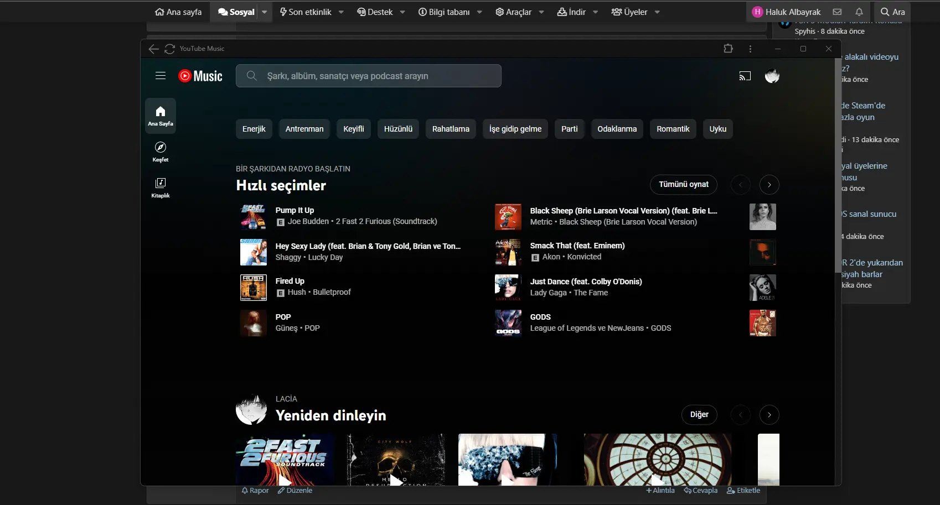Play Hey Sexy Lady album thumbnail

(254, 252)
